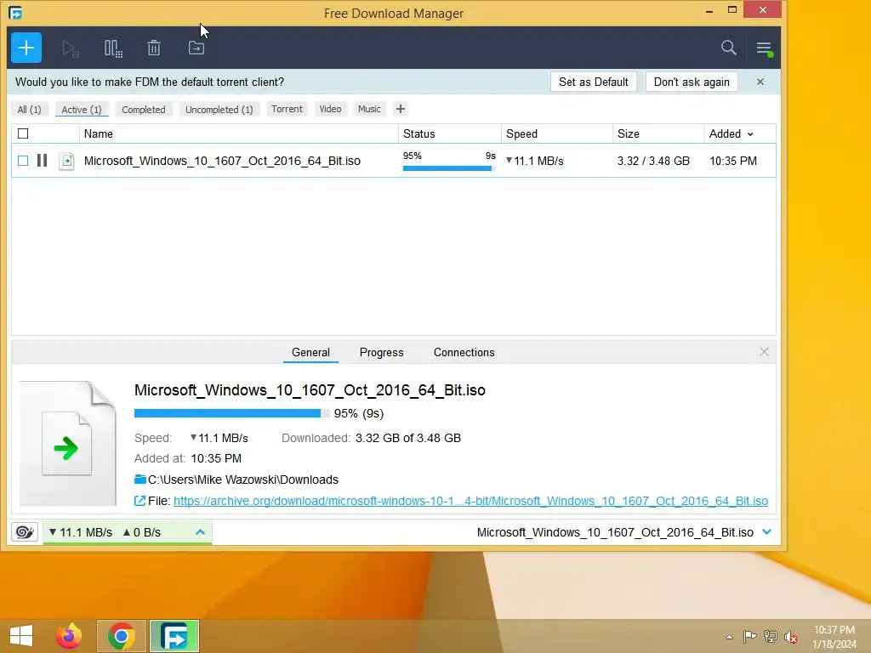Image resolution: width=871 pixels, height=653 pixels.
Task: Click the 10:35 PM added time cell
Action: click(733, 161)
